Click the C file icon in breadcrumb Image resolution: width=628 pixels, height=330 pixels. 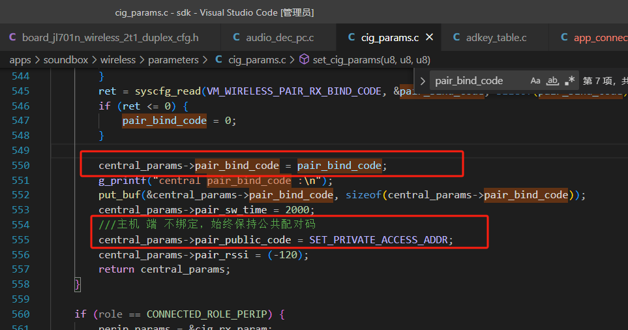click(x=218, y=59)
